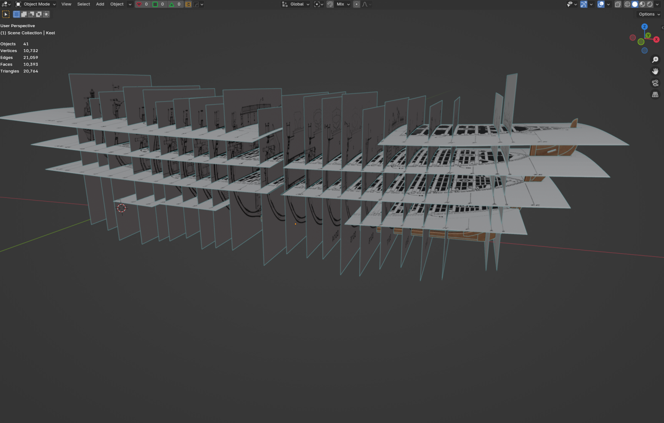Open Global transform orientation dropdown
664x423 pixels.
[296, 4]
